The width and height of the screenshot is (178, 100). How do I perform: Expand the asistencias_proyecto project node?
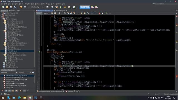pos(1,13)
